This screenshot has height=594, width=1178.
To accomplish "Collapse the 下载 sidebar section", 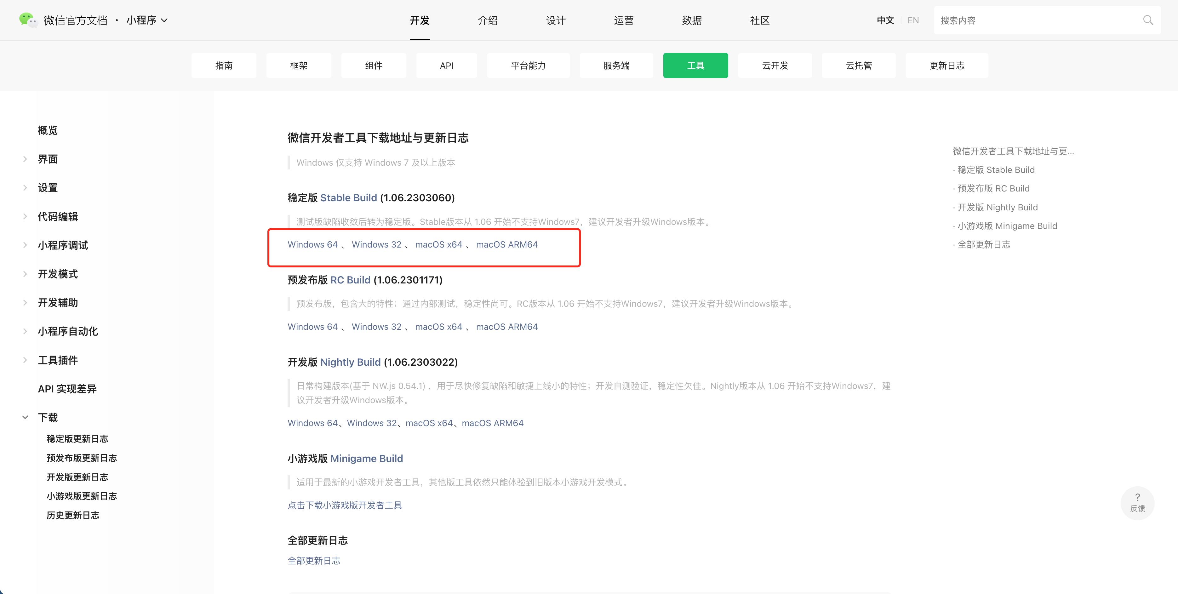I will pos(25,418).
